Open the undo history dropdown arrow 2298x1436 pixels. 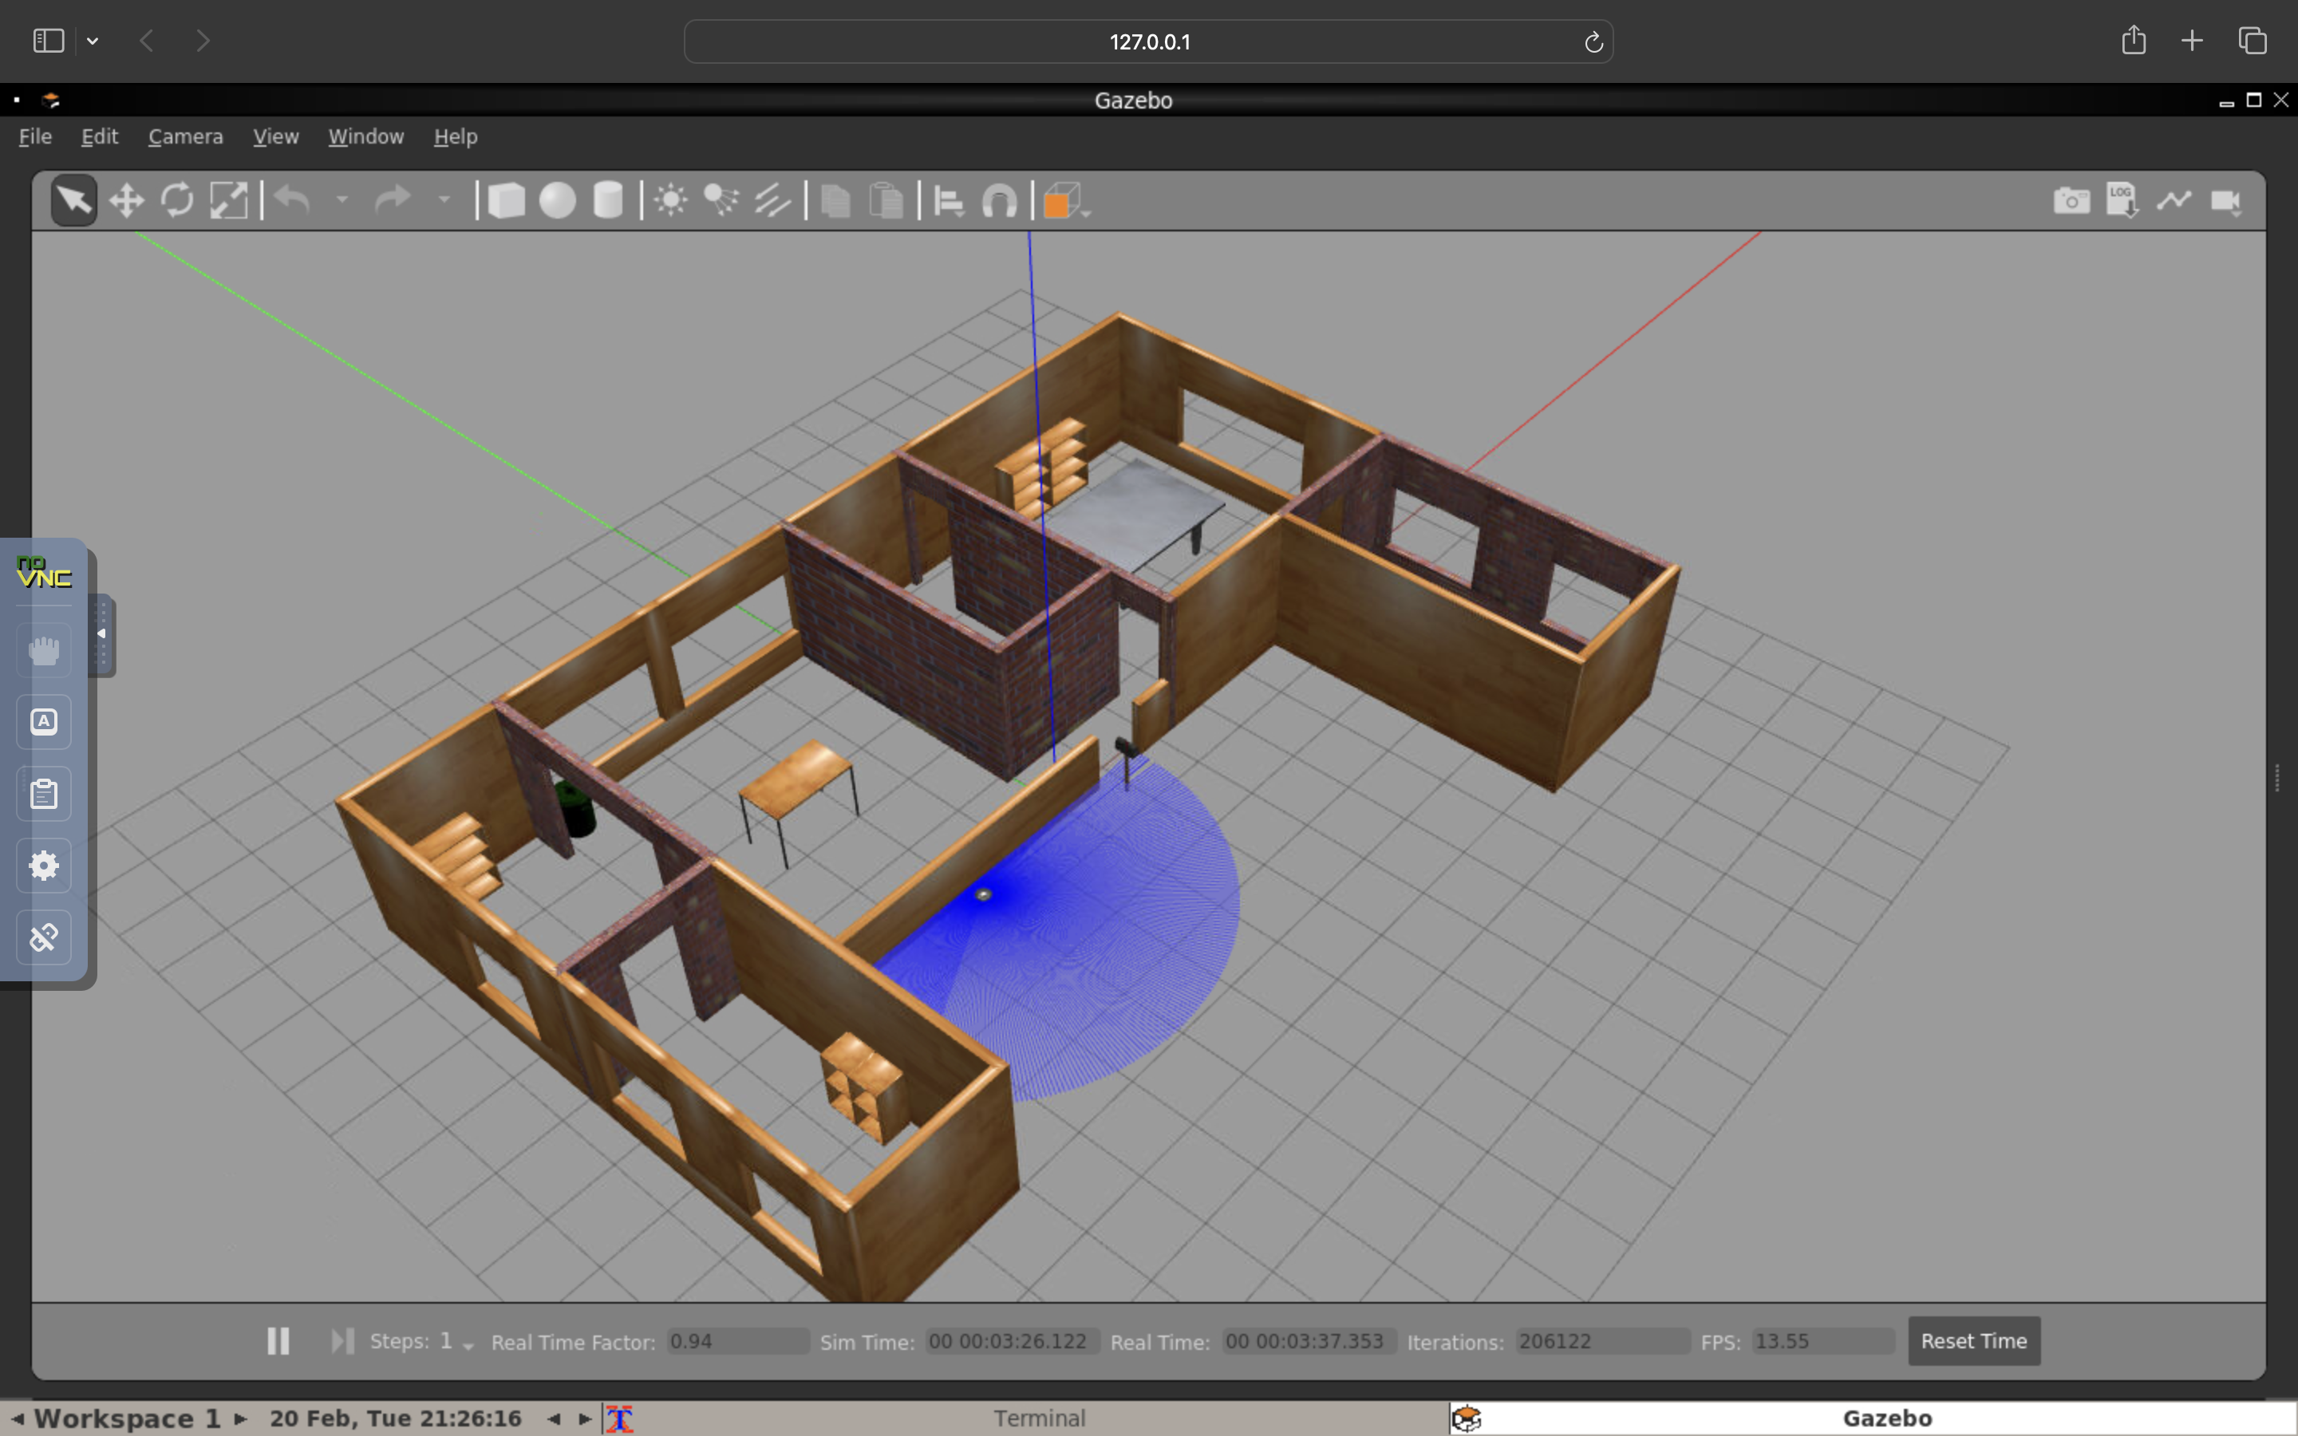click(x=342, y=200)
